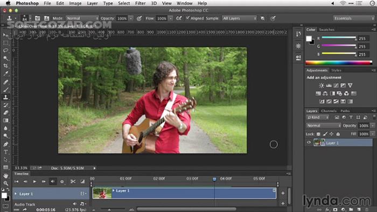Step to next frame
Screen dimensions: 377x212
[x=44, y=181]
